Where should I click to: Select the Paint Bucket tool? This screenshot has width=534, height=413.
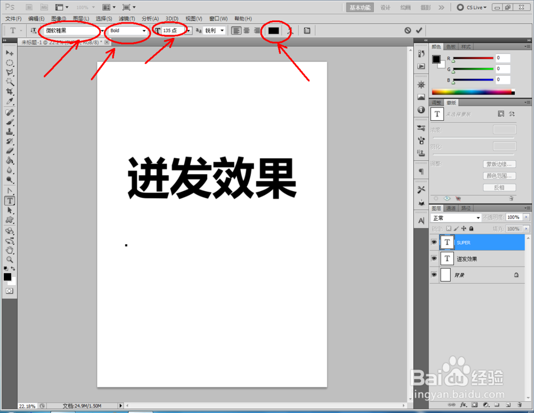pos(10,160)
